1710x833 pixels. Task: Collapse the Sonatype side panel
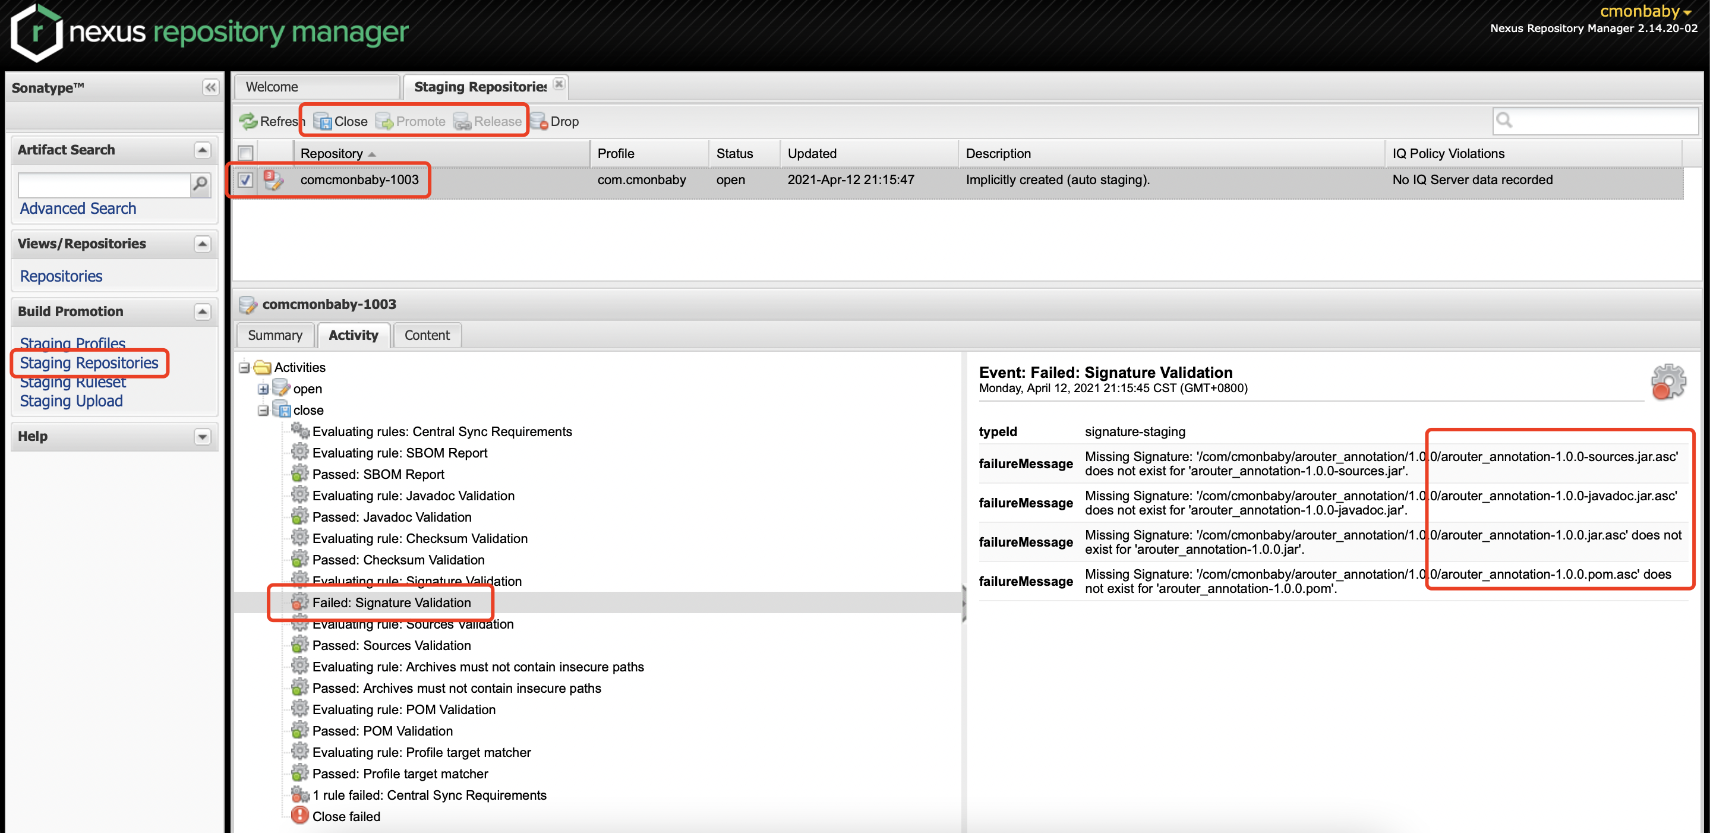[x=210, y=87]
